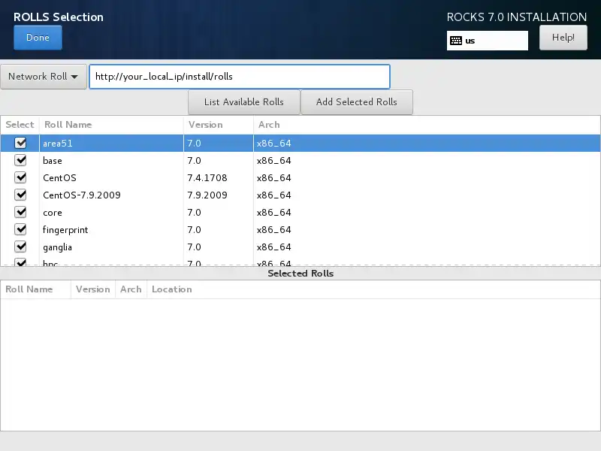
Task: Click Roll Name header in Selected Rolls
Action: [x=35, y=289]
